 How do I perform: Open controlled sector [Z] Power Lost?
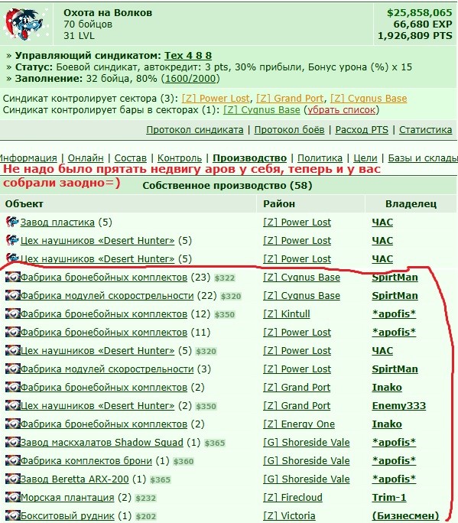click(x=216, y=99)
